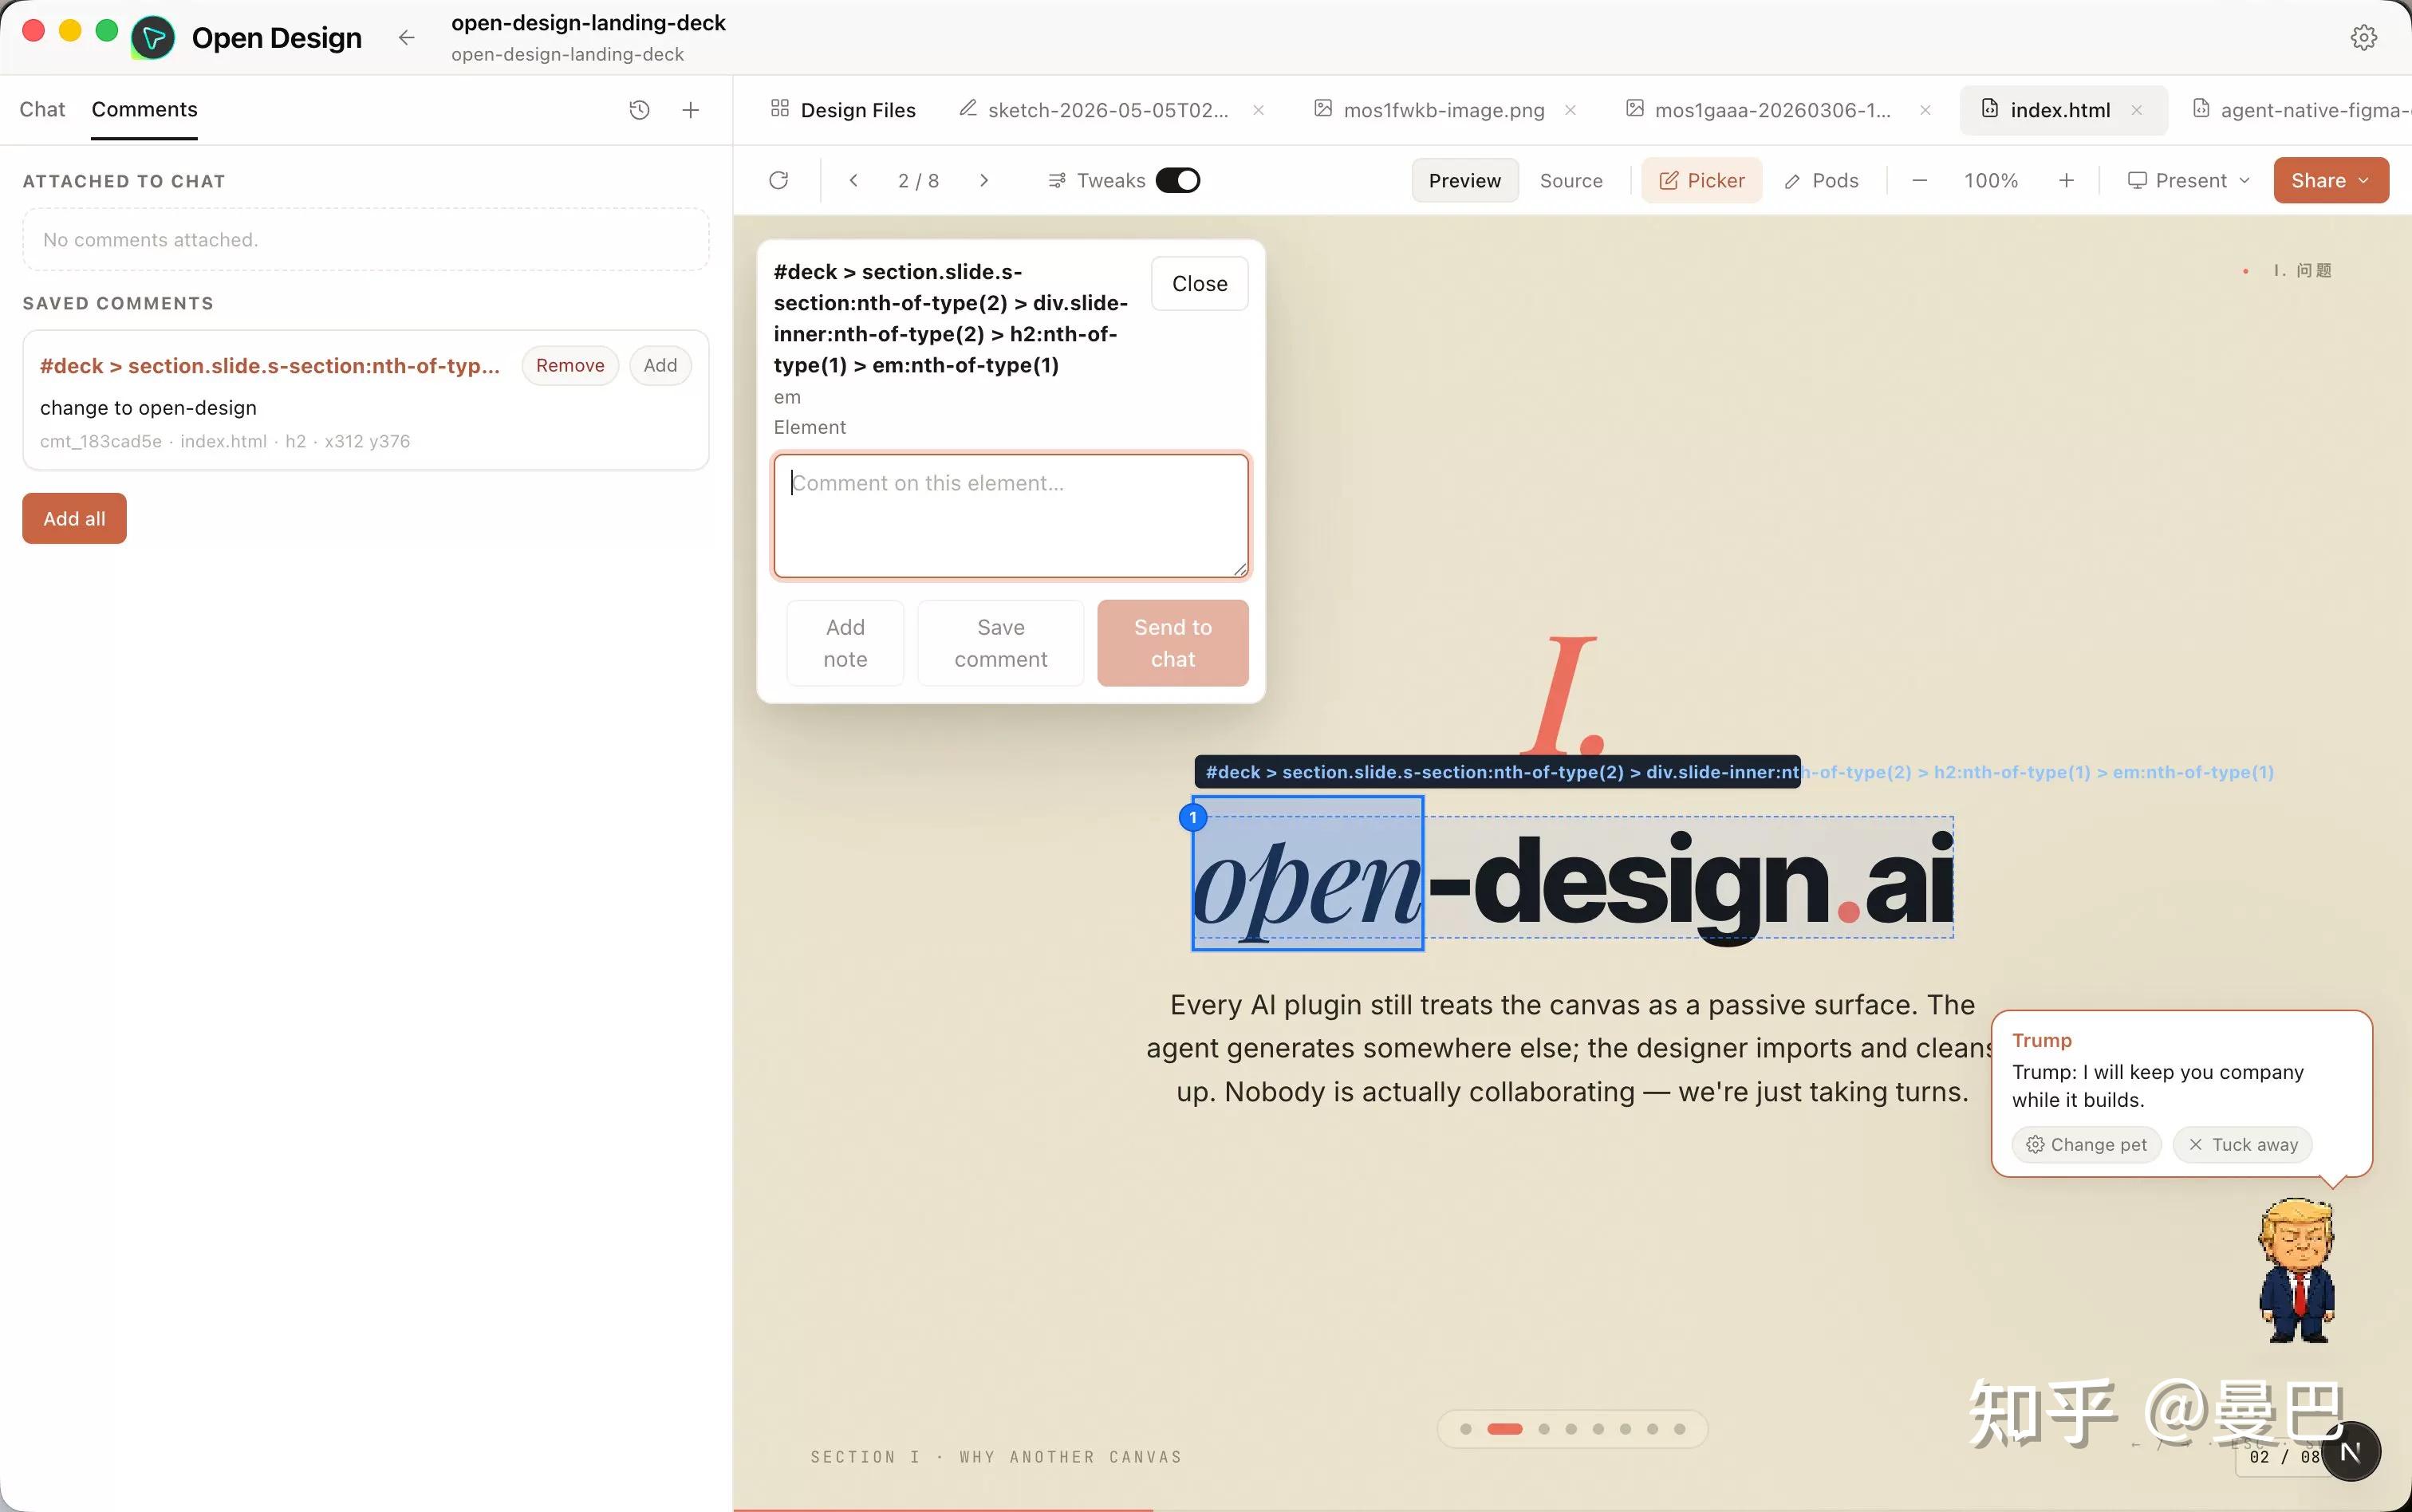The height and width of the screenshot is (1512, 2412).
Task: Click the Open Design logo icon
Action: click(153, 38)
